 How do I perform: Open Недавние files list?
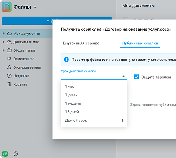(22, 76)
